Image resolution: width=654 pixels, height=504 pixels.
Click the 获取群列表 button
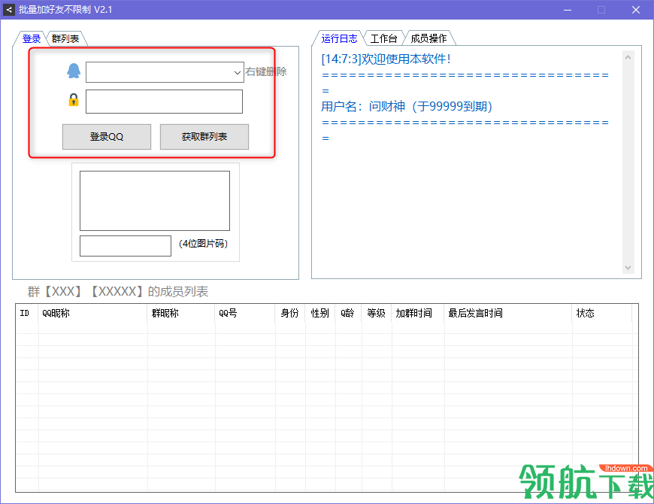pyautogui.click(x=204, y=137)
